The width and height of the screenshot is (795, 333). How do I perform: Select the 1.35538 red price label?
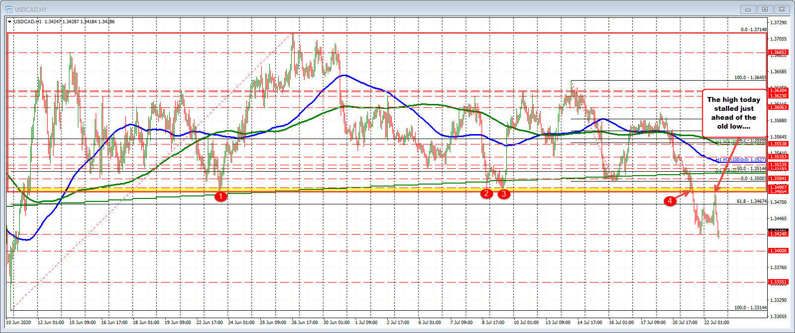click(778, 143)
